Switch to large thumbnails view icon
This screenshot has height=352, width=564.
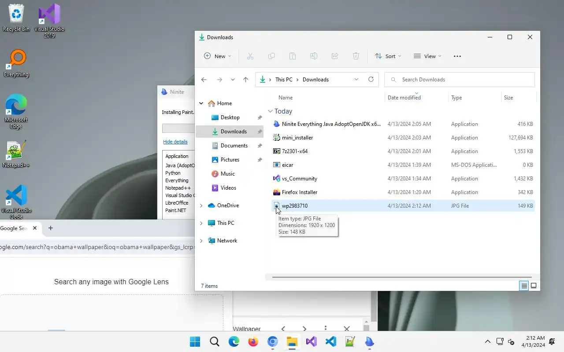point(534,286)
